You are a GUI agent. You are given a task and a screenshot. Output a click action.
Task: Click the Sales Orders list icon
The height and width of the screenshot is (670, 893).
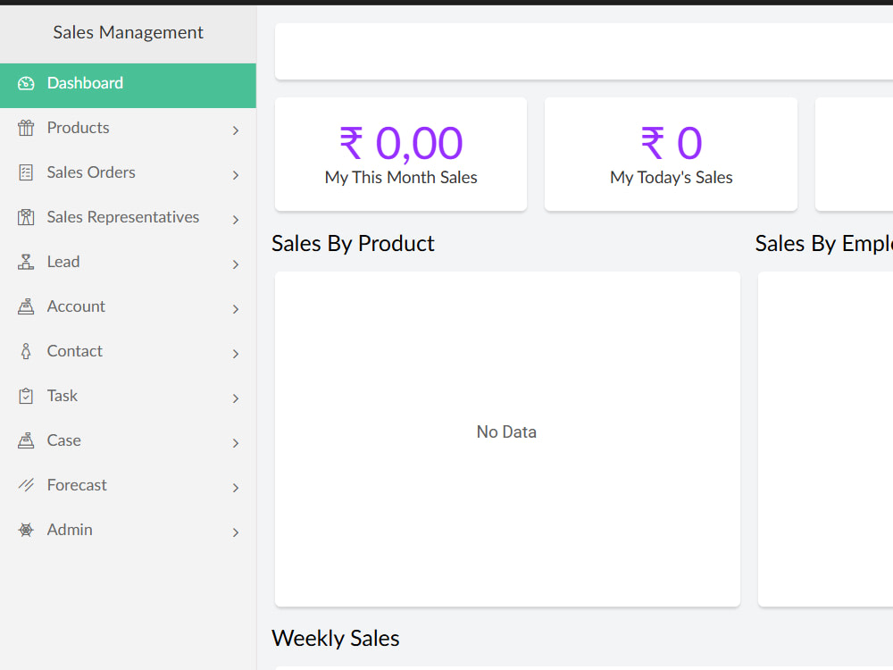[x=26, y=172]
